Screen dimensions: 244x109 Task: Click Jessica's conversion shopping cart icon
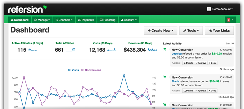(x=165, y=49)
